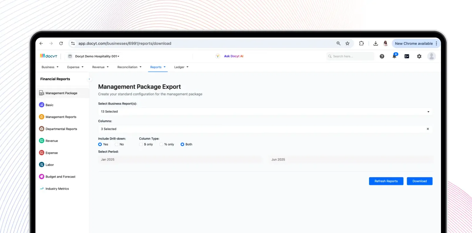Open the Chrome profile avatar
The image size is (472, 233).
(386, 43)
